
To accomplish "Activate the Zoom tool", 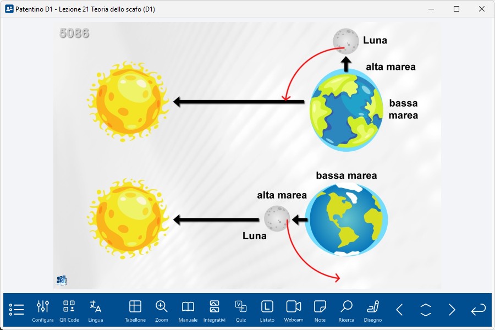I will [x=162, y=310].
